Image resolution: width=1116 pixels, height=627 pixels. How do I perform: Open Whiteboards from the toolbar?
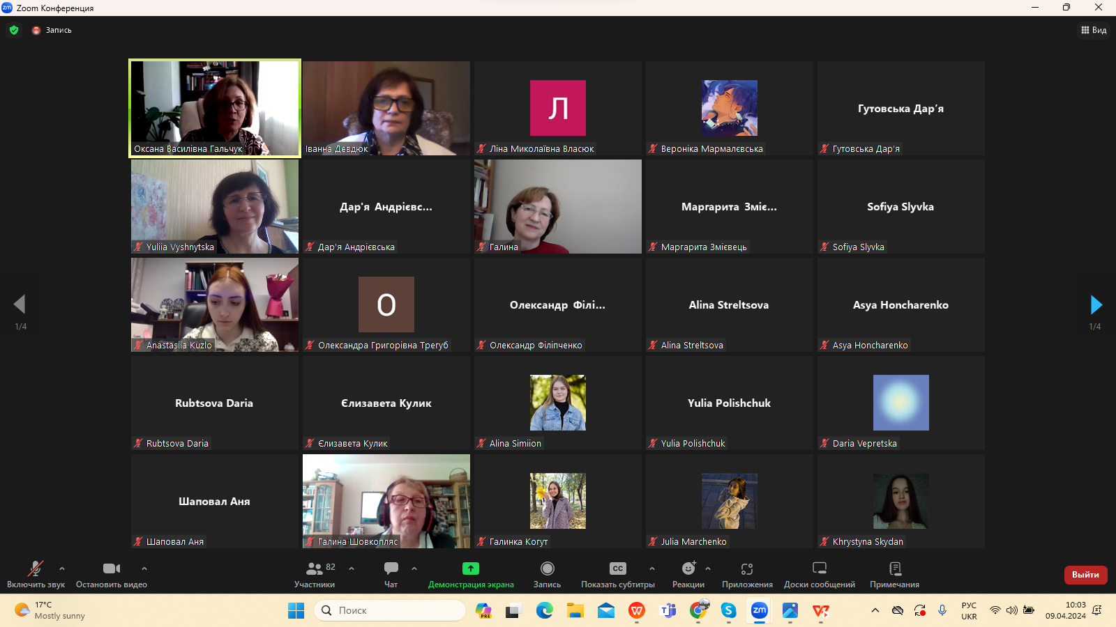pos(820,568)
